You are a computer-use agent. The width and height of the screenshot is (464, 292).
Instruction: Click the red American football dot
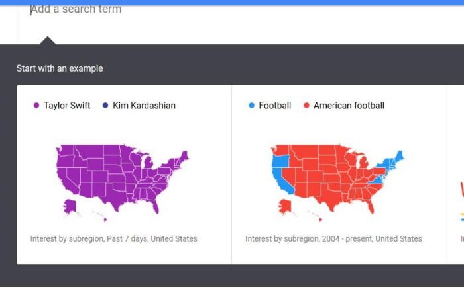(x=306, y=106)
